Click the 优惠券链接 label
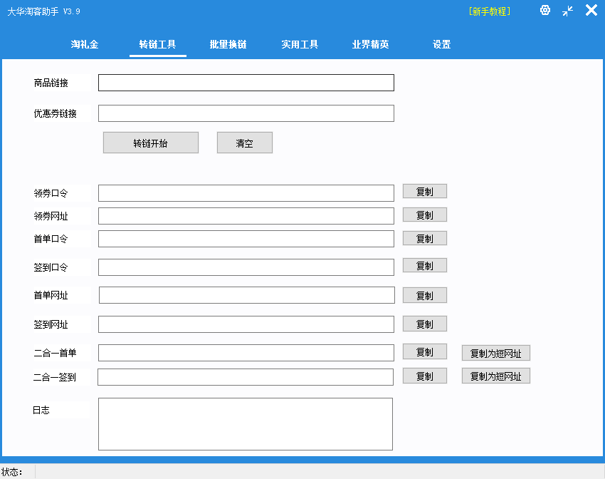The image size is (605, 479). (56, 113)
